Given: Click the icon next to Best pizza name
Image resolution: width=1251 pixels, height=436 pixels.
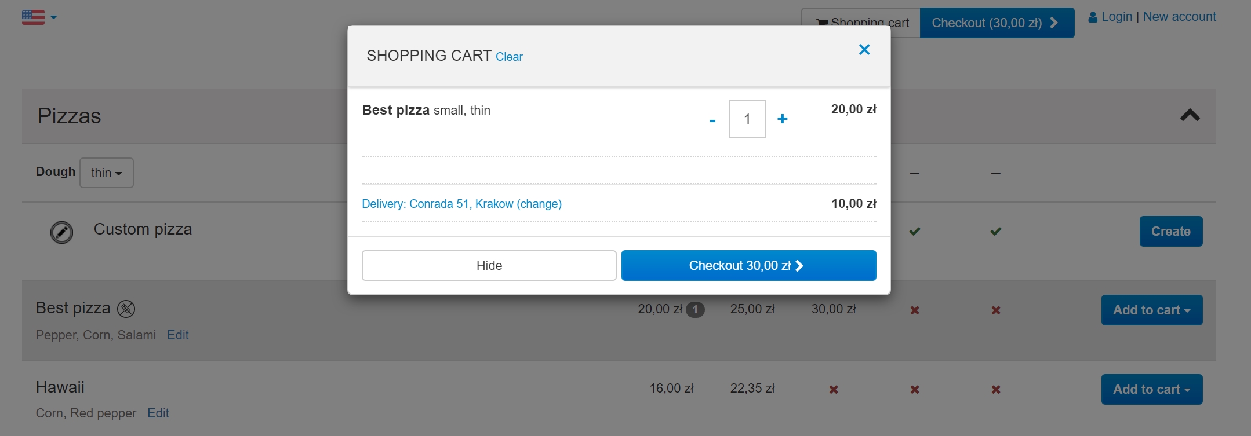Looking at the screenshot, I should [x=126, y=309].
